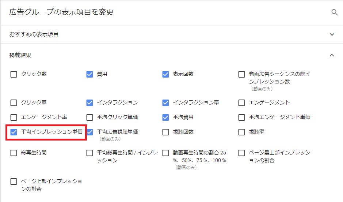The height and width of the screenshot is (202, 343).
Task: Collapse the 掲載結果 section
Action: point(332,55)
